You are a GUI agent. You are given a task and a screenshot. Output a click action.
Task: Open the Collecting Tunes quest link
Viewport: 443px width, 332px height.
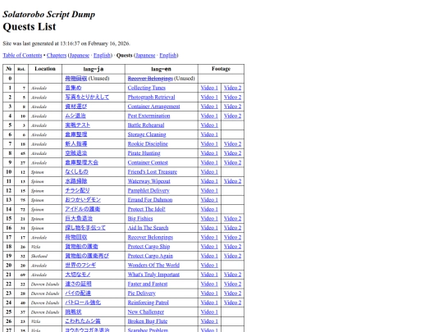pos(147,88)
